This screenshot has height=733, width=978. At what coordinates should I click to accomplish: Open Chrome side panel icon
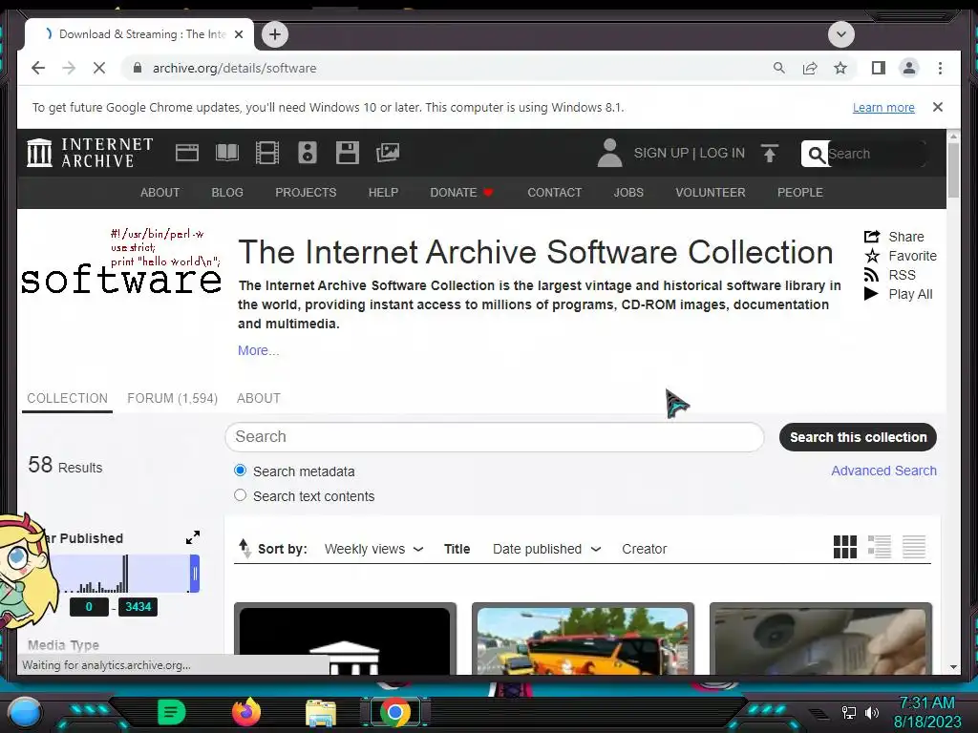[x=879, y=68]
